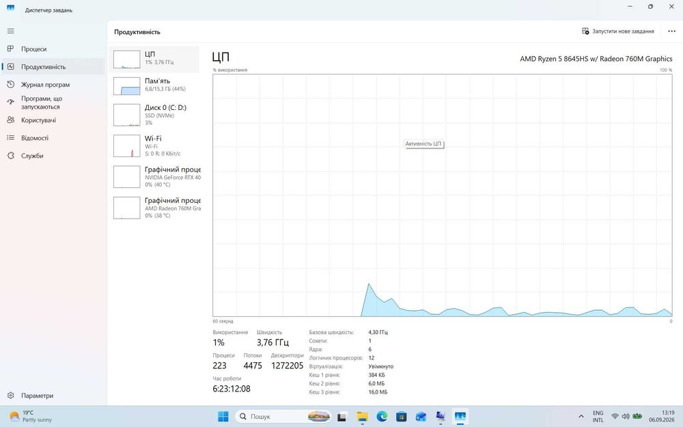The image size is (683, 427).
Task: Click Логічних процесорів label
Action: (x=335, y=358)
